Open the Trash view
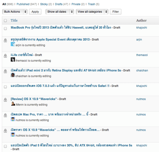 (x=92, y=4)
